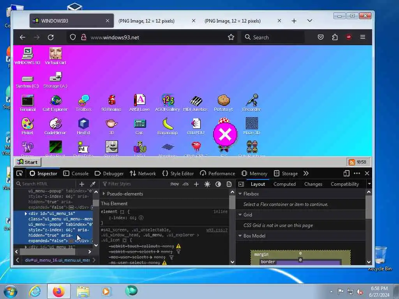Click the pink X close circle
Screen dimensions: 399x299
(x=225, y=134)
